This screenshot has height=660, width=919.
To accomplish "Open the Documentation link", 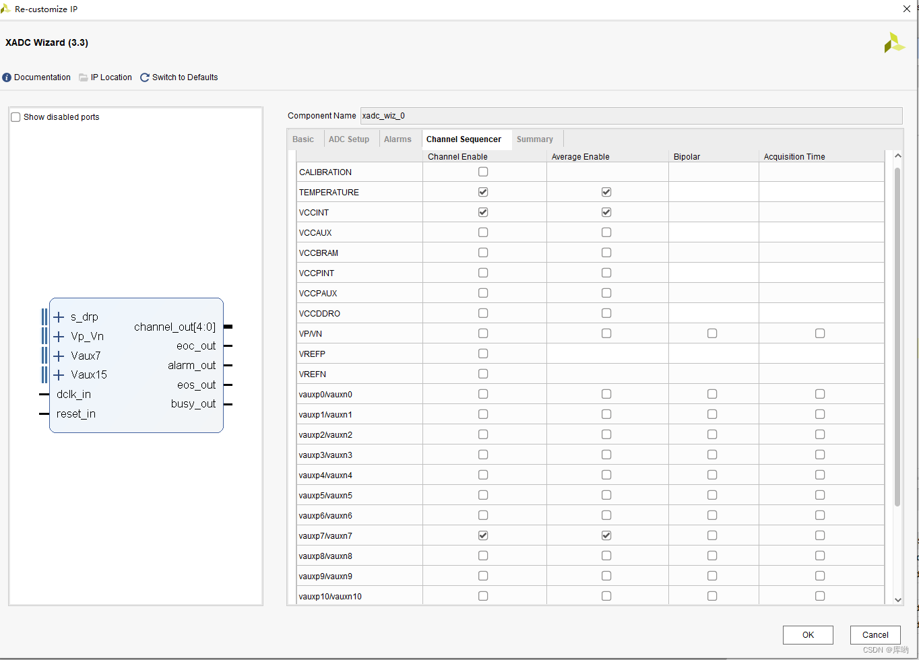I will coord(42,77).
